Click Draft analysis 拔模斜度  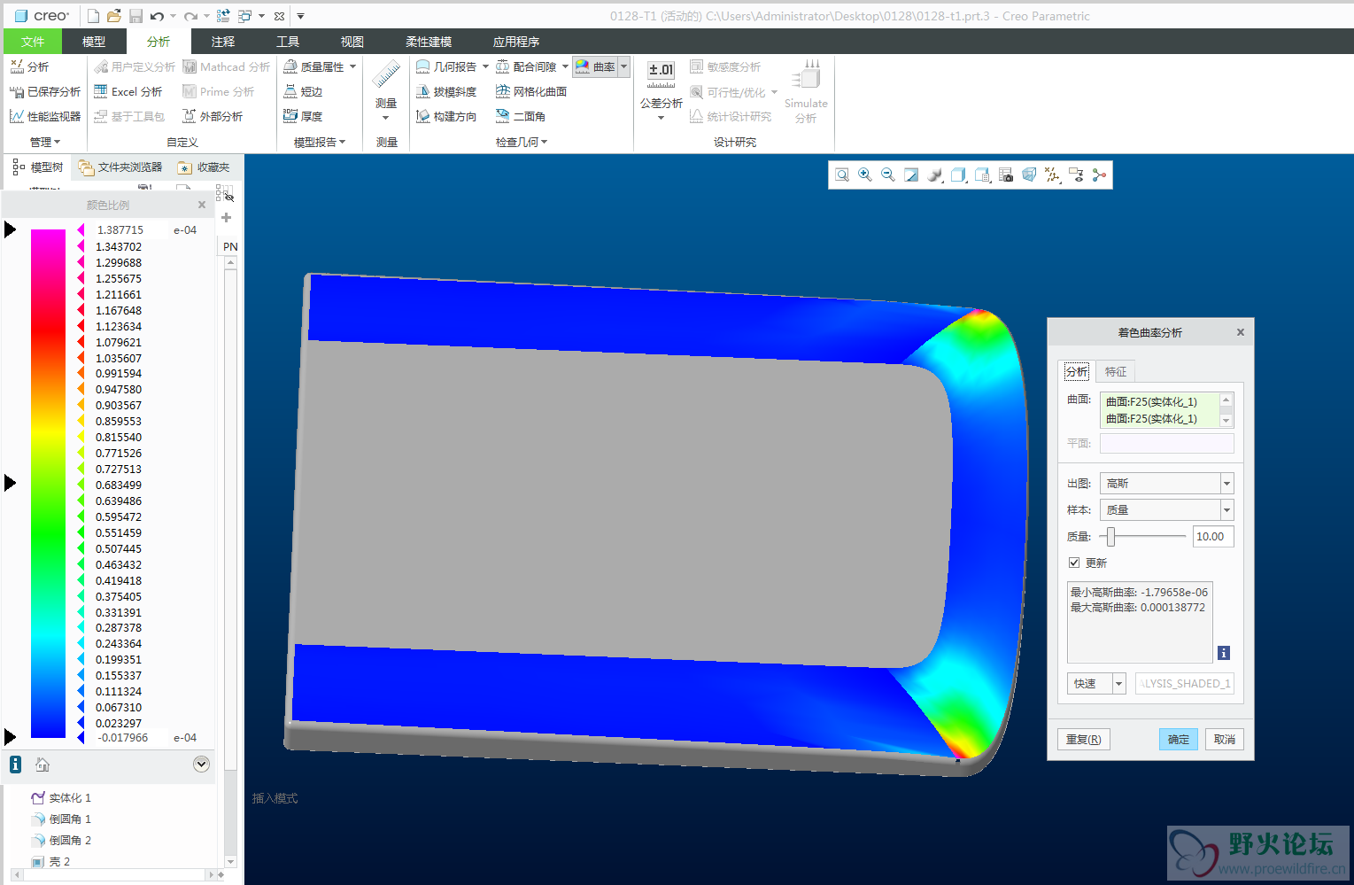[446, 91]
